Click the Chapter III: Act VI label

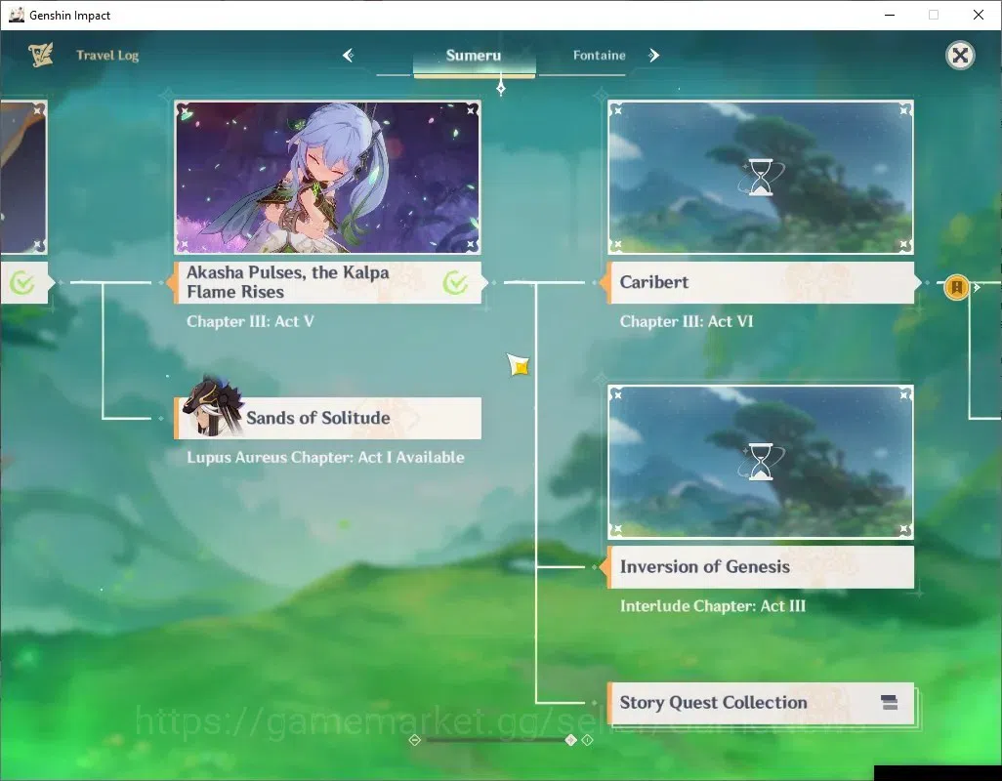(687, 321)
